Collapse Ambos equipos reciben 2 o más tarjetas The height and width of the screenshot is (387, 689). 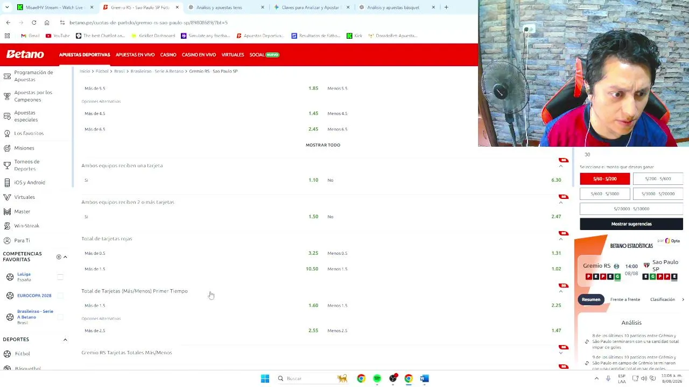[x=561, y=203]
